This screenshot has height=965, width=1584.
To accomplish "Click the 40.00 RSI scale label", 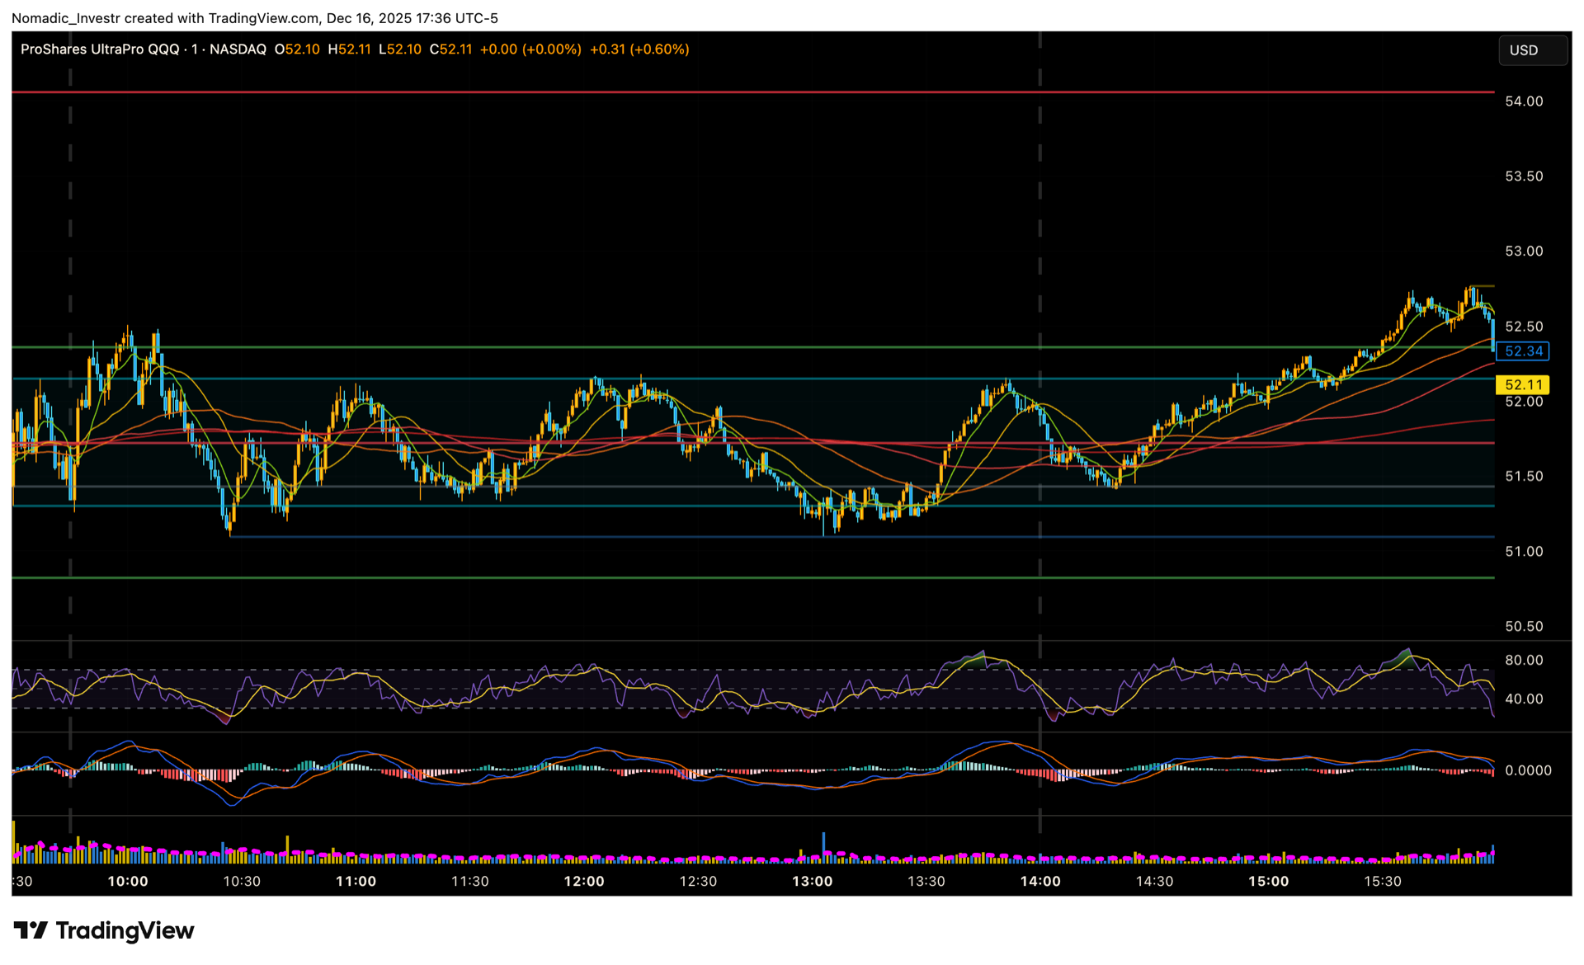I will click(1523, 699).
